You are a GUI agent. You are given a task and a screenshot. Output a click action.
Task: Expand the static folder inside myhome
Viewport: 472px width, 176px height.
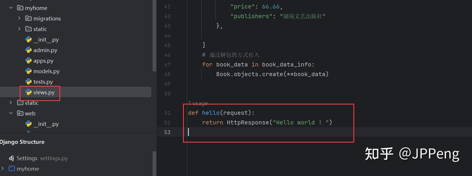click(19, 29)
